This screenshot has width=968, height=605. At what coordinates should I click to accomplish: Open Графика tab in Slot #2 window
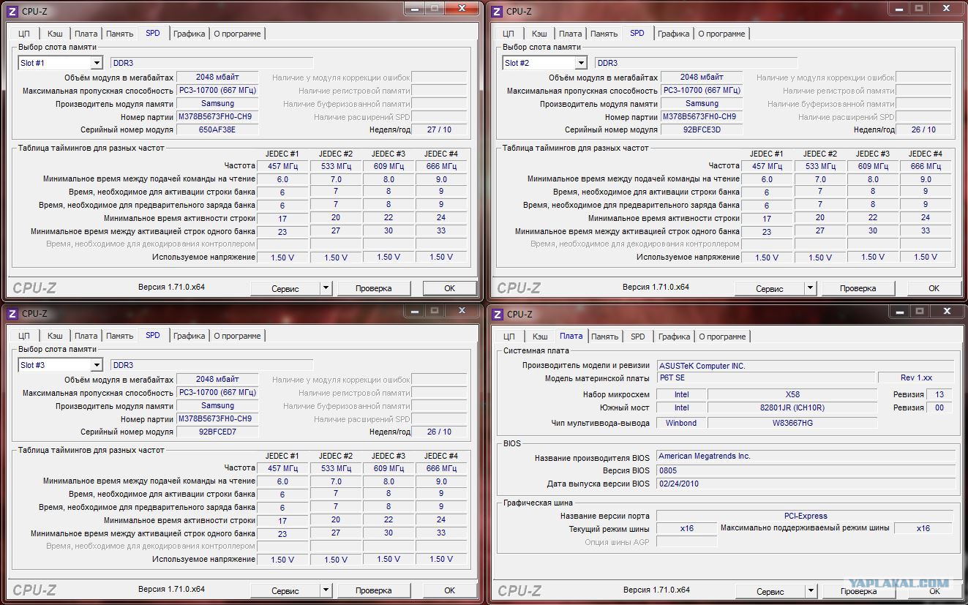674,34
